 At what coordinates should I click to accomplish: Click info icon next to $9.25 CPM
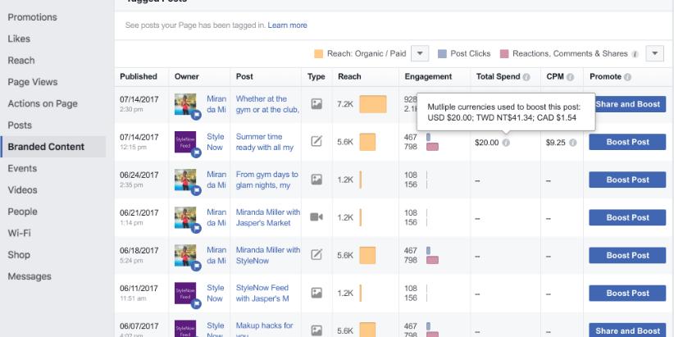(572, 143)
